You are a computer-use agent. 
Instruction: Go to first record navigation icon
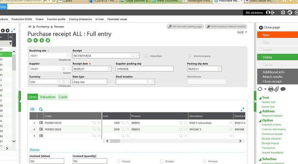(x=29, y=40)
